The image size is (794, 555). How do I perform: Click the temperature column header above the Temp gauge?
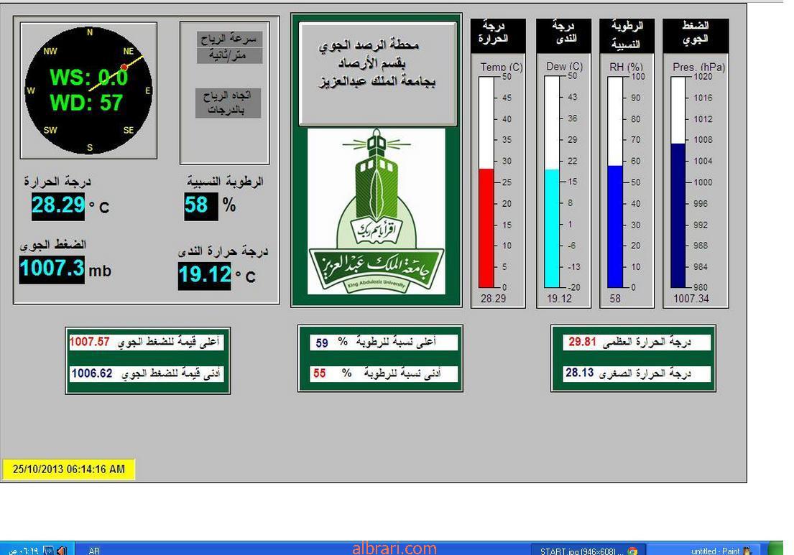click(498, 36)
